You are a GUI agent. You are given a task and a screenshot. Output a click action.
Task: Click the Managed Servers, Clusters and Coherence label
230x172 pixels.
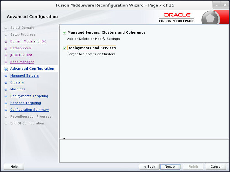[106, 32]
